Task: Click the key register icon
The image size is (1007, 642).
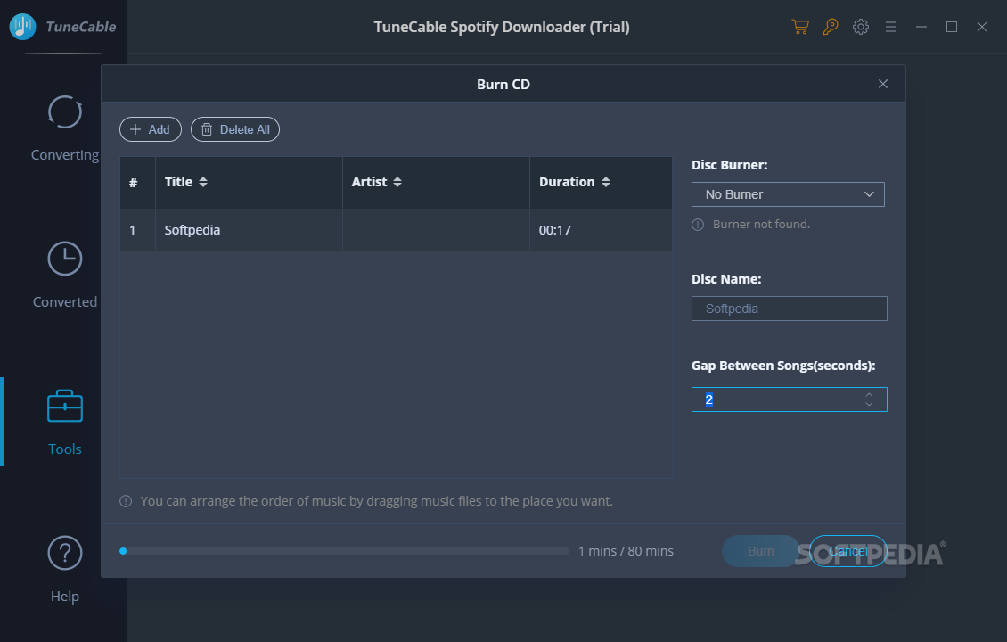Action: point(831,27)
